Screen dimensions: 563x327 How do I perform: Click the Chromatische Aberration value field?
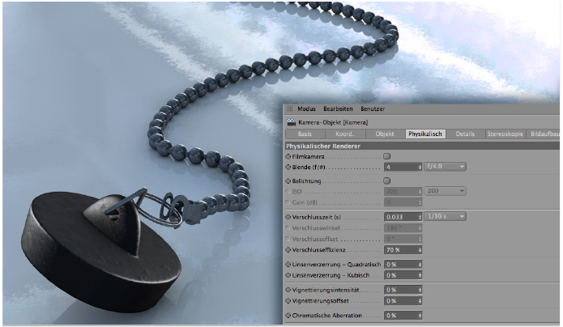coord(401,316)
